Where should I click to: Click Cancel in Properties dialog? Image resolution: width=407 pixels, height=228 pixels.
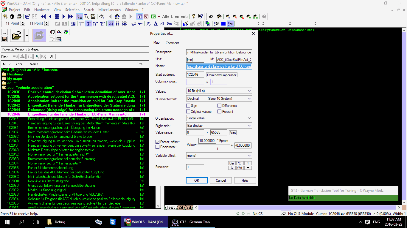pos(221,180)
